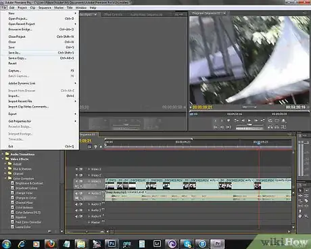Expand the Audio 2 track triangle
Viewport: 311px width, 249px height.
click(89, 204)
